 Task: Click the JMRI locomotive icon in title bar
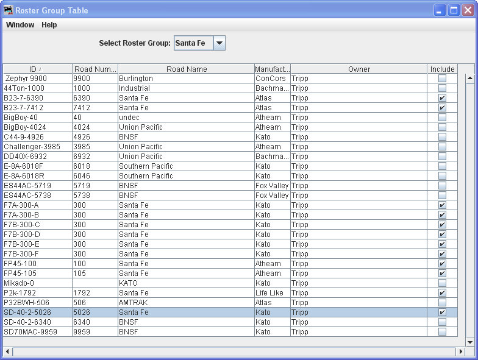[9, 10]
